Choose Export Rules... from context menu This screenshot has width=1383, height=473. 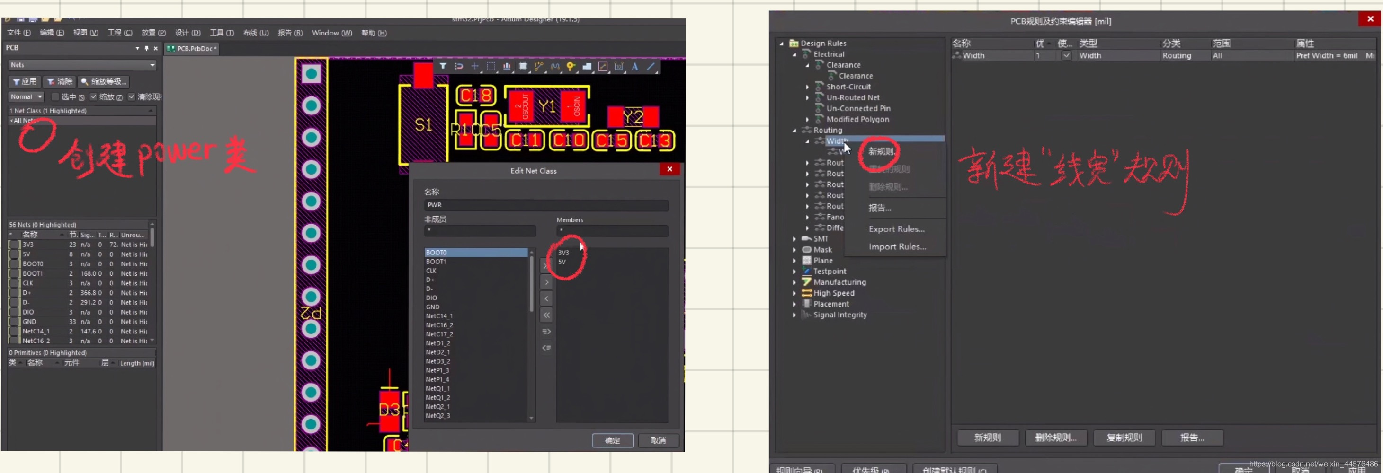pyautogui.click(x=897, y=229)
